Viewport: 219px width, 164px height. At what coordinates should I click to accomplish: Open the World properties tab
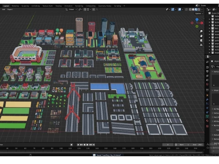tap(207, 84)
